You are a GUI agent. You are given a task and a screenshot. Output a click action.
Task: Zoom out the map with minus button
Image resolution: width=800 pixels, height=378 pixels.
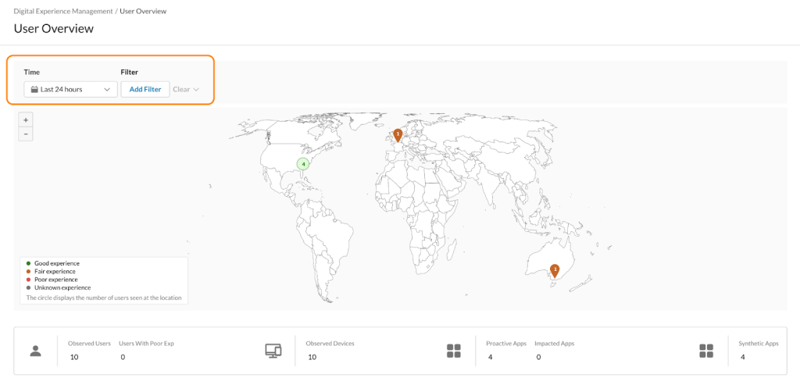tap(26, 134)
